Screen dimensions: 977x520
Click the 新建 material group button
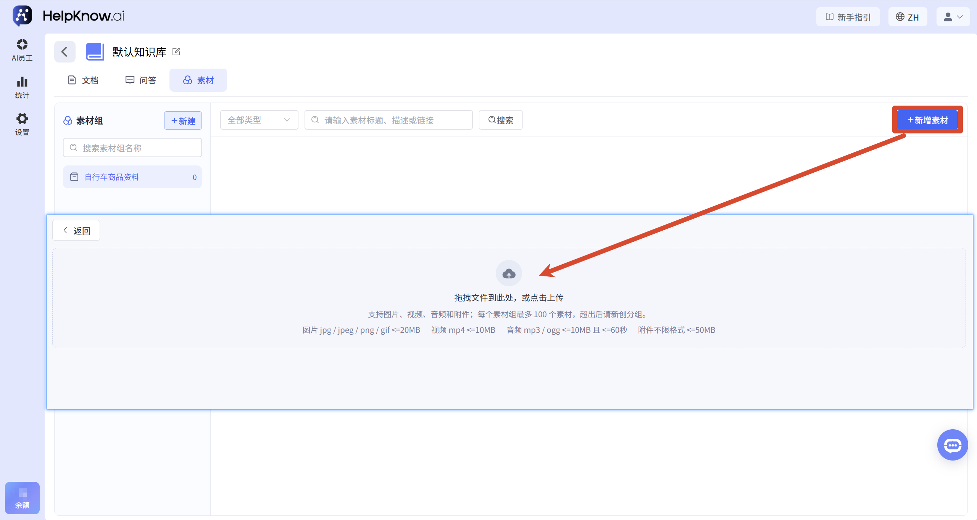click(183, 120)
